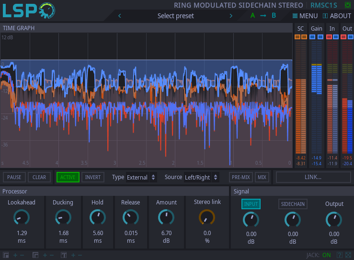The width and height of the screenshot is (354, 260).
Task: Click the fullscreen icon in bottom bar
Action: click(348, 255)
